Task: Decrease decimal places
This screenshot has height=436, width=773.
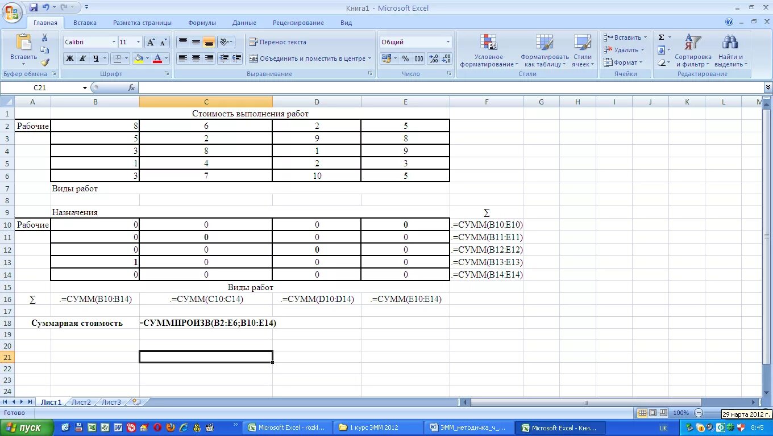Action: [446, 58]
